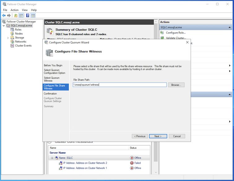This screenshot has width=234, height=181.
Task: Toggle the Show/Hide Console Tree toolbar icon
Action: click(21, 15)
